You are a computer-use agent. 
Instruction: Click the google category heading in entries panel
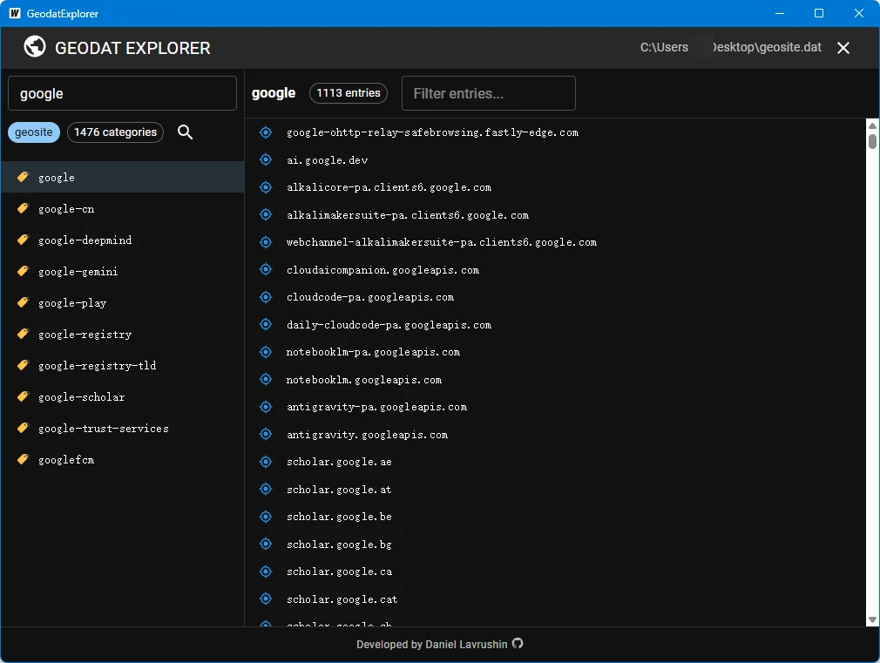coord(274,93)
